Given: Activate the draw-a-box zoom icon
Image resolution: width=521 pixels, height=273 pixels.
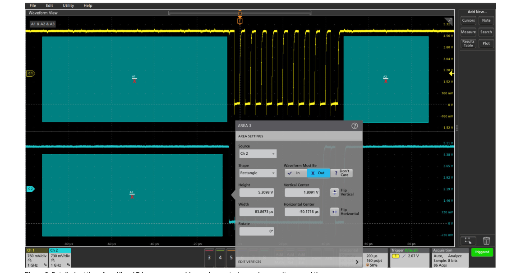Looking at the screenshot, I should 468,241.
